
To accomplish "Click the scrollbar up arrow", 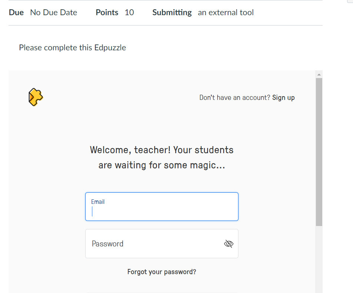I will (x=319, y=74).
